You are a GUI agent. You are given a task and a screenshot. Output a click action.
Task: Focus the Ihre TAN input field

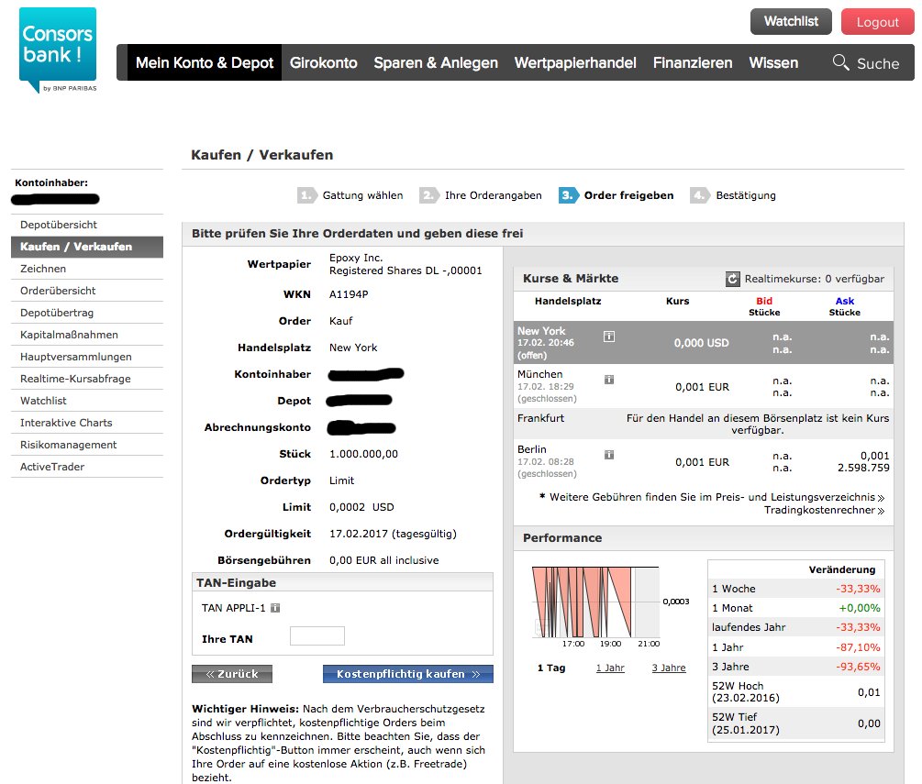tap(317, 636)
